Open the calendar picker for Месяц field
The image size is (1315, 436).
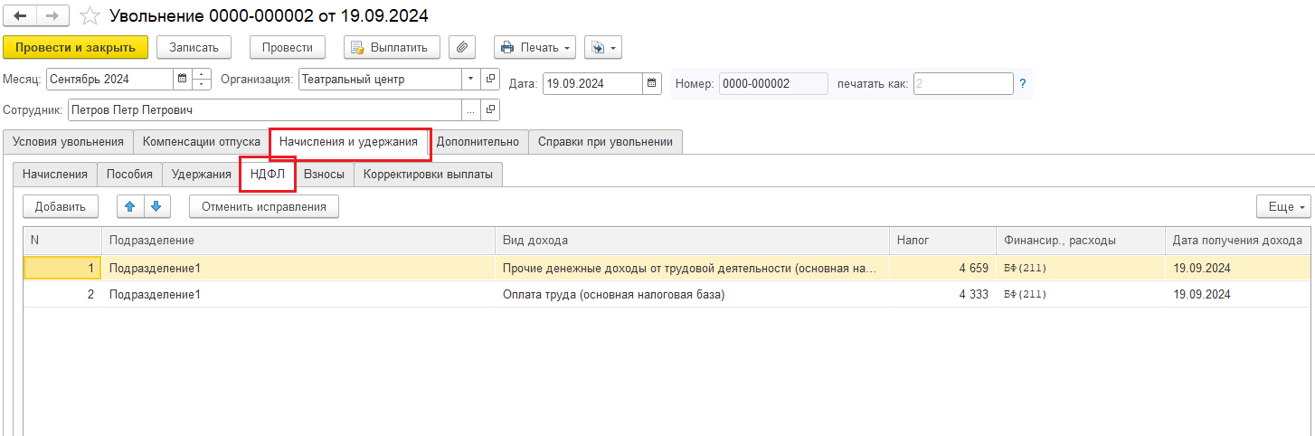coord(183,80)
